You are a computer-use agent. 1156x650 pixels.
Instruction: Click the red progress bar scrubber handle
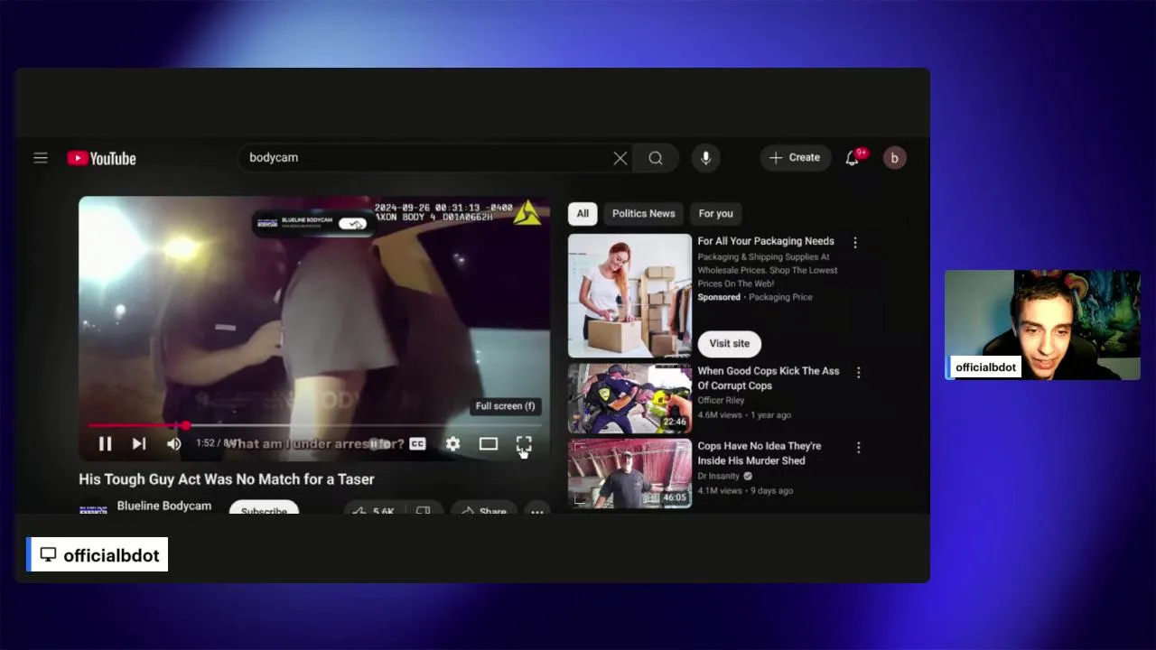[185, 425]
